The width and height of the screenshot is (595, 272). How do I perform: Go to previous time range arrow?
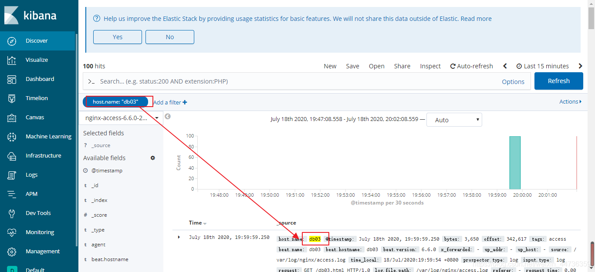pyautogui.click(x=505, y=66)
